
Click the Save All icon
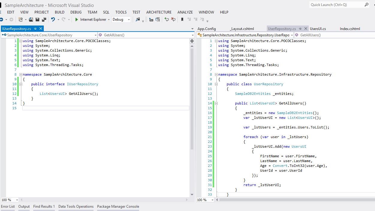coord(44,20)
